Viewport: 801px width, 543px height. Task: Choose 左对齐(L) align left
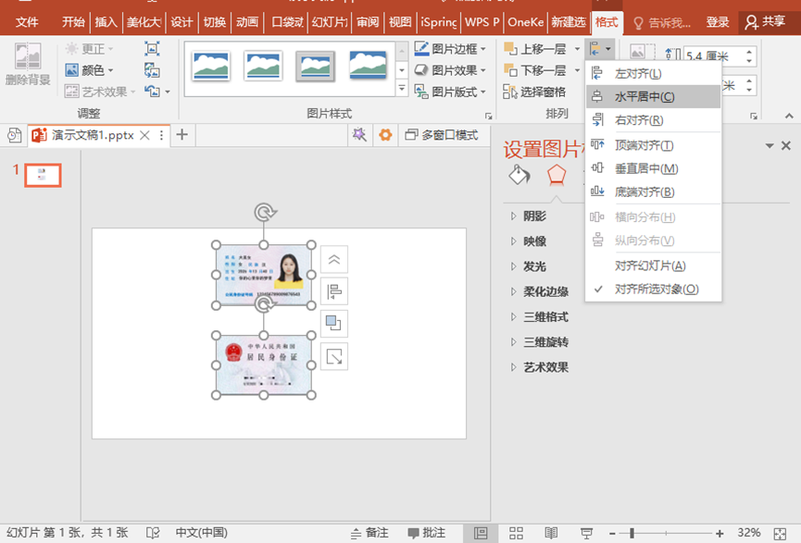click(x=654, y=73)
